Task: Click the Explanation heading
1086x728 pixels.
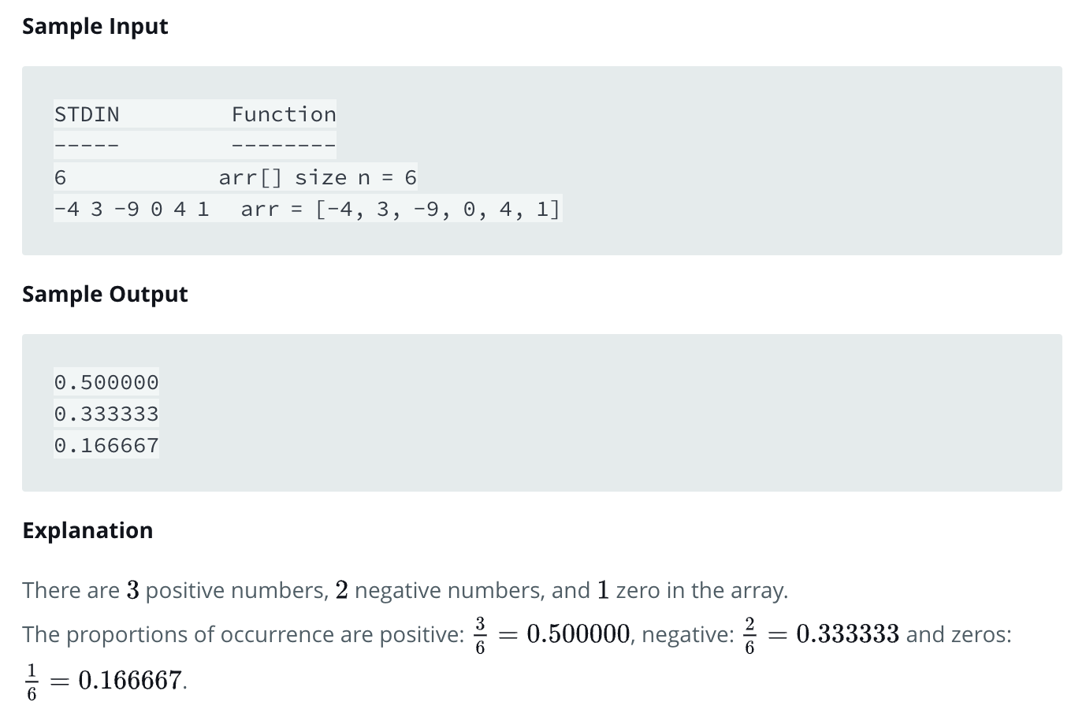Action: [x=87, y=531]
